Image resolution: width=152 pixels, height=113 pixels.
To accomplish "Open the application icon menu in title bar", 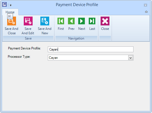I will 4,4.
